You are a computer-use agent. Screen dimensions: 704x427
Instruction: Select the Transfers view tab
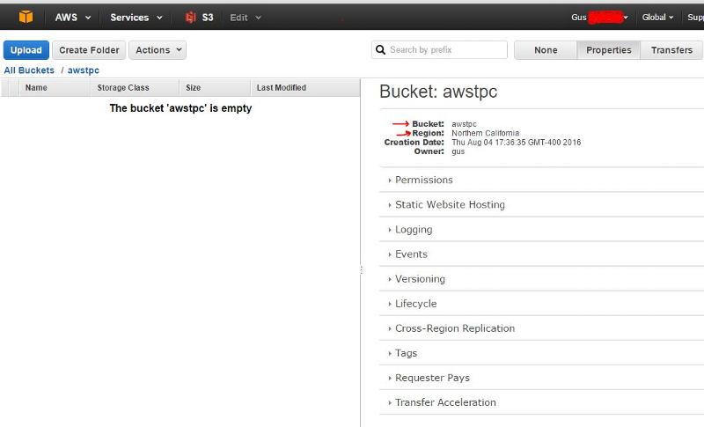pos(671,50)
